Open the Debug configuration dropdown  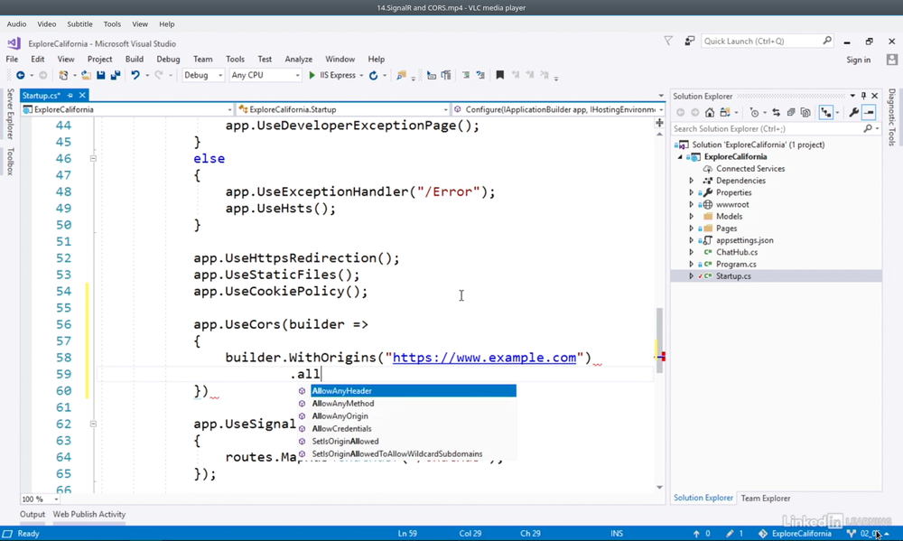pos(202,76)
